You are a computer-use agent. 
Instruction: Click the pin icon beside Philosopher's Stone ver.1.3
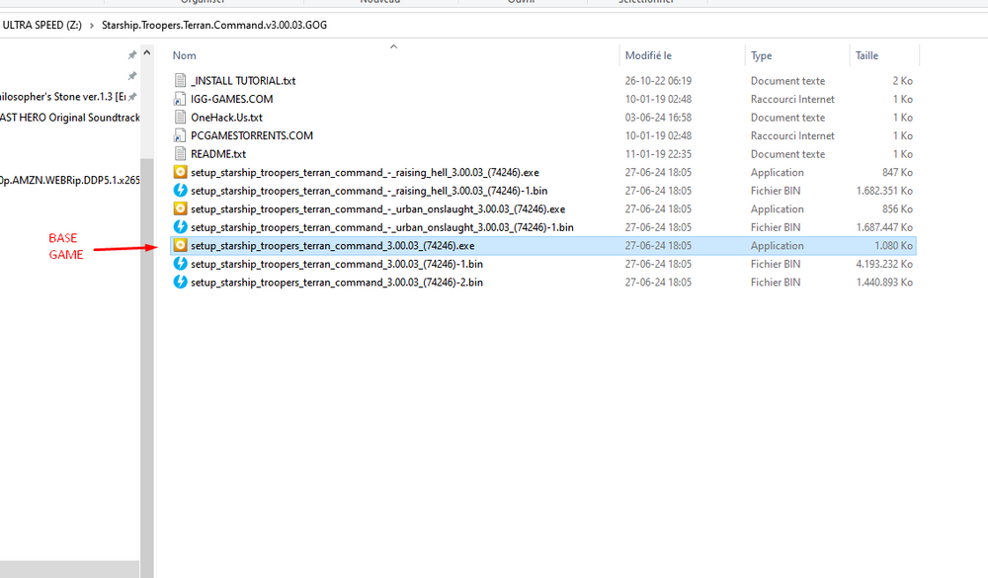coord(132,97)
